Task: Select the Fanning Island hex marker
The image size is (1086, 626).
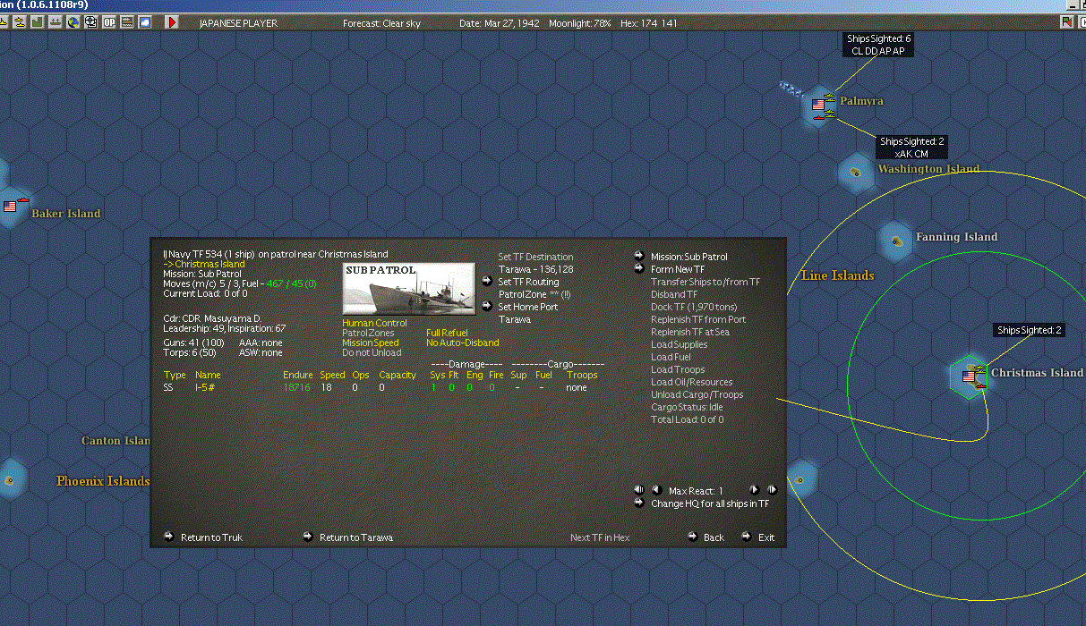Action: click(x=894, y=239)
